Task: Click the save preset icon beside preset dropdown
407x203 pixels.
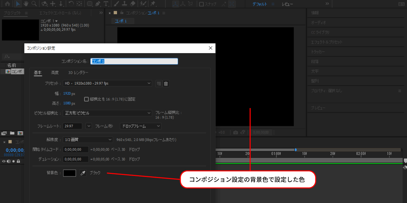Action: (158, 84)
